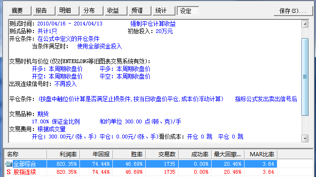This screenshot has width=316, height=177.
Task: Click the 根据成交量 fee value
Action: 51,129
